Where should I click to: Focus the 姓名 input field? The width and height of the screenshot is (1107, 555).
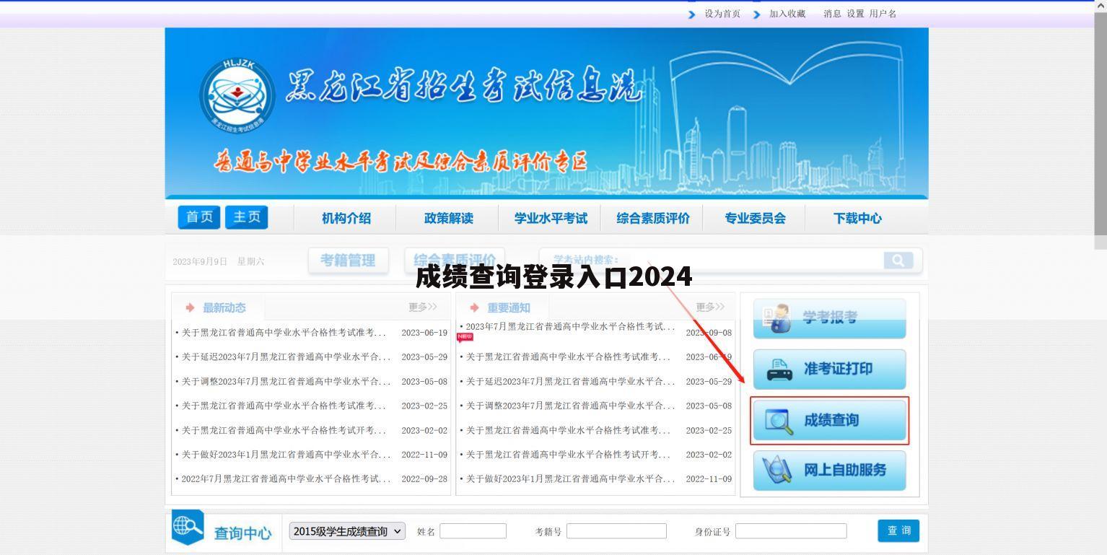(x=473, y=531)
